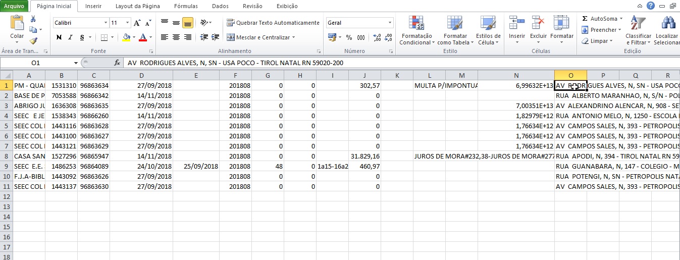680x260 pixels.
Task: Click the percent style icon
Action: point(349,37)
